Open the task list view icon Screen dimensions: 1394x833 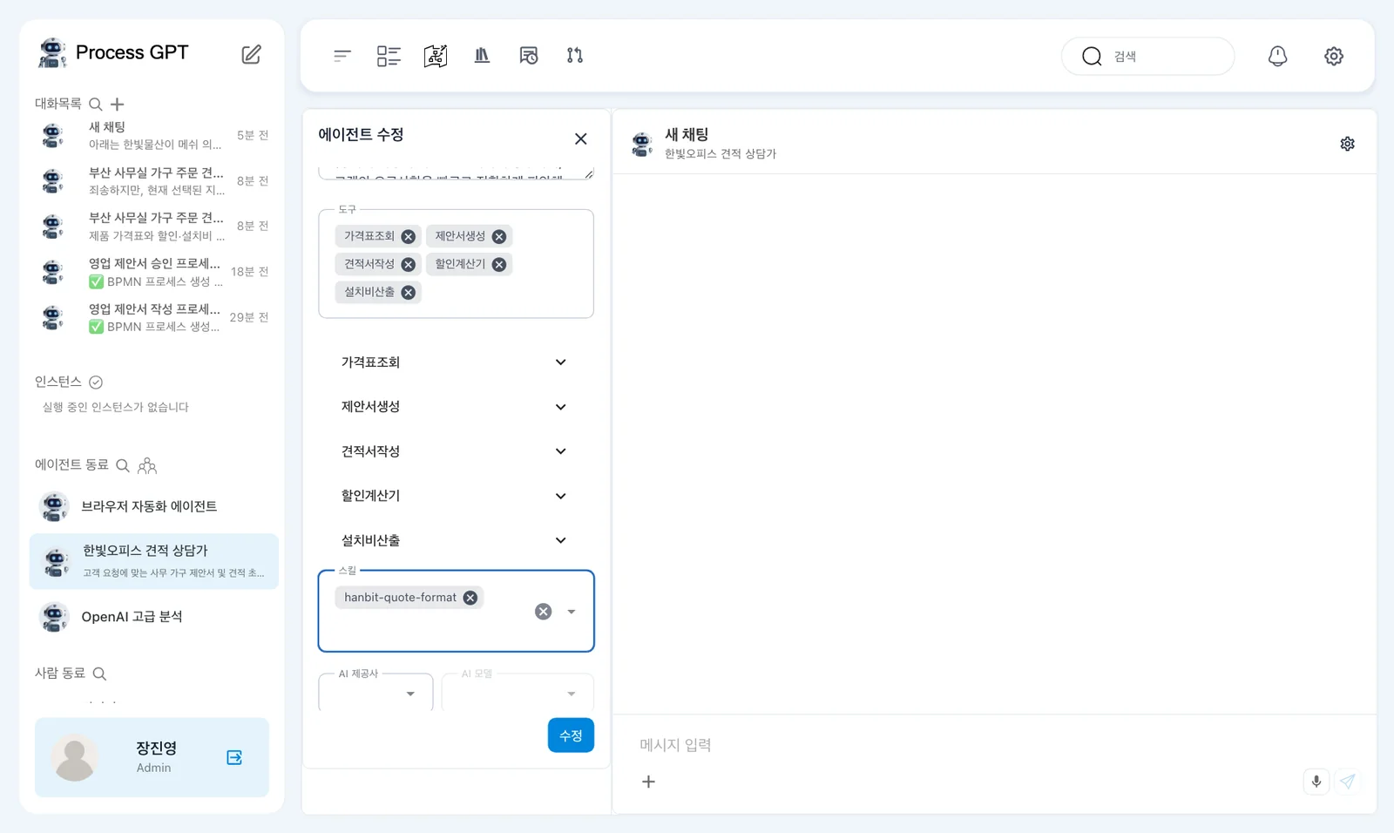[x=389, y=56]
